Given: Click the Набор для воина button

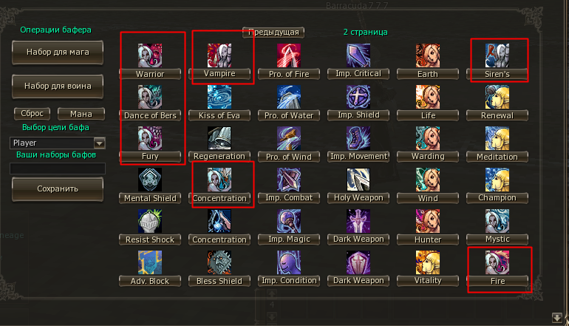Looking at the screenshot, I should point(58,86).
